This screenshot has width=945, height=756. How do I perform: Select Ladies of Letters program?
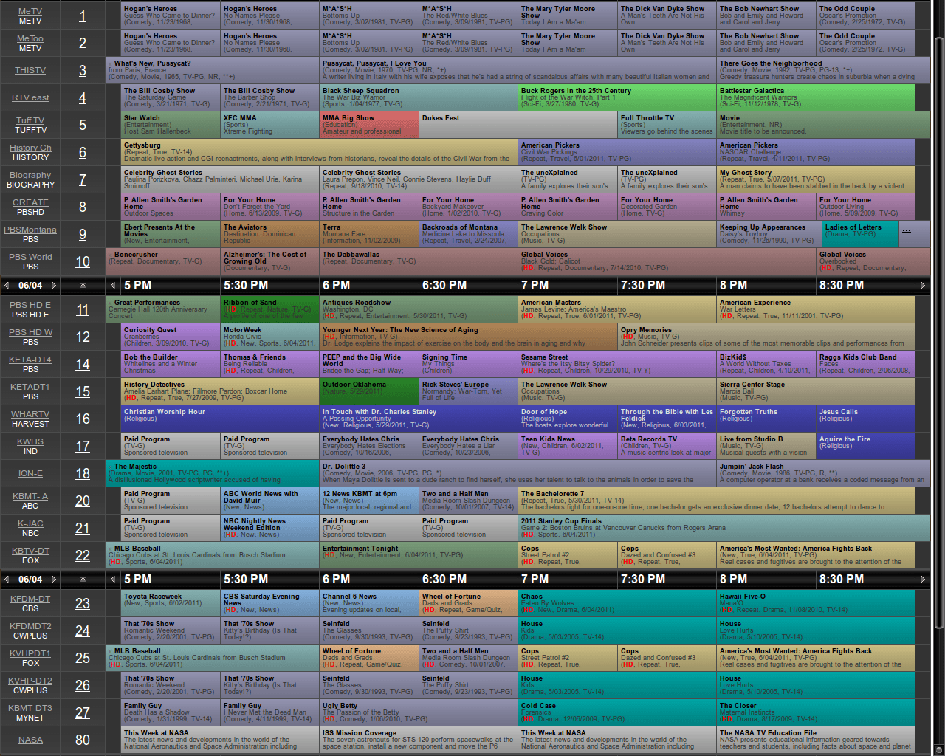click(x=859, y=234)
